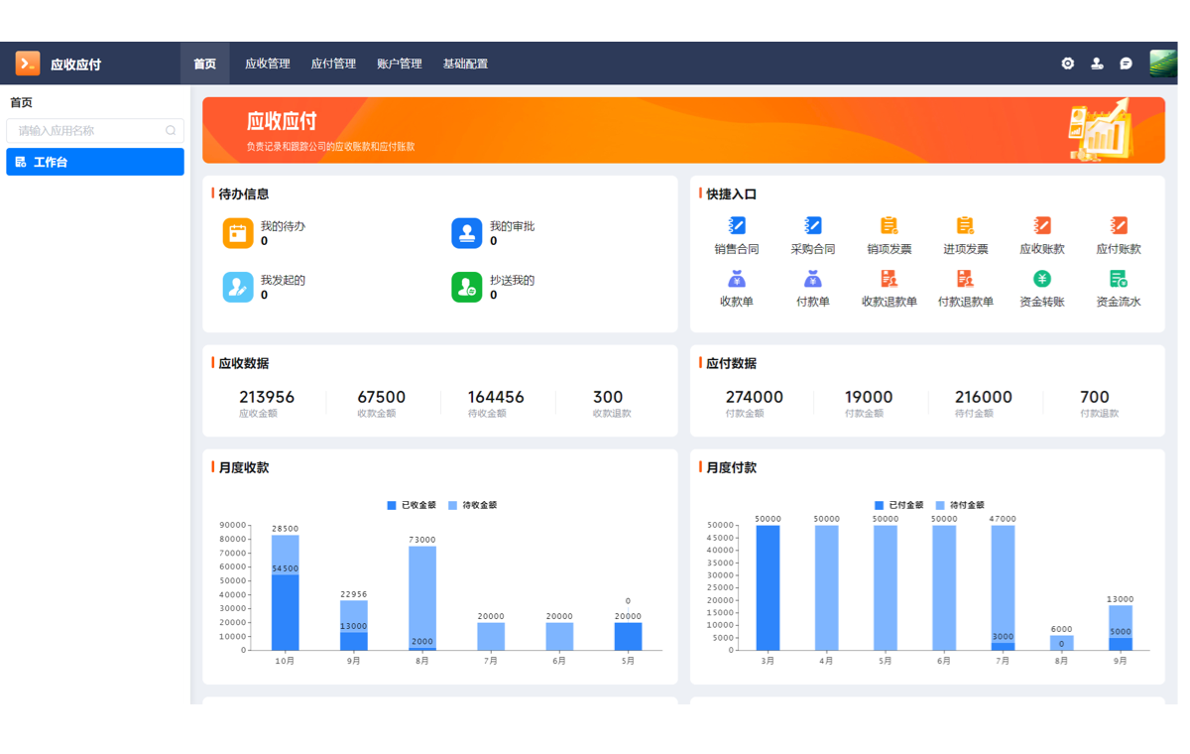Select the 工作台 sidebar entry
This screenshot has width=1190, height=754.
click(95, 161)
